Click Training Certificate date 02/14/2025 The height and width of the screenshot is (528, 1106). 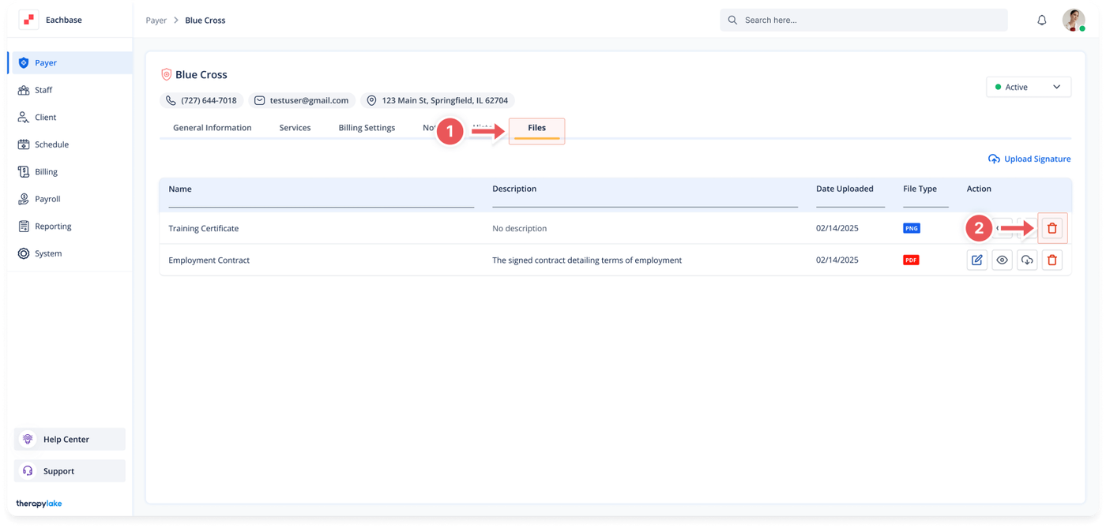[x=837, y=228]
